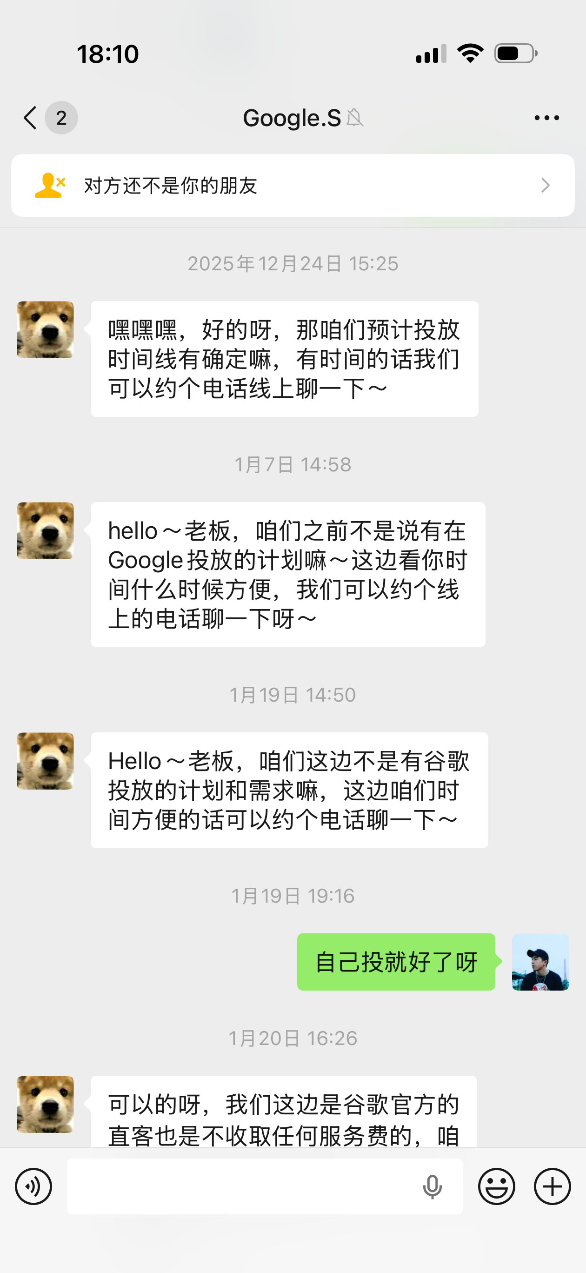
Task: Focus the message text input field
Action: 242,1186
